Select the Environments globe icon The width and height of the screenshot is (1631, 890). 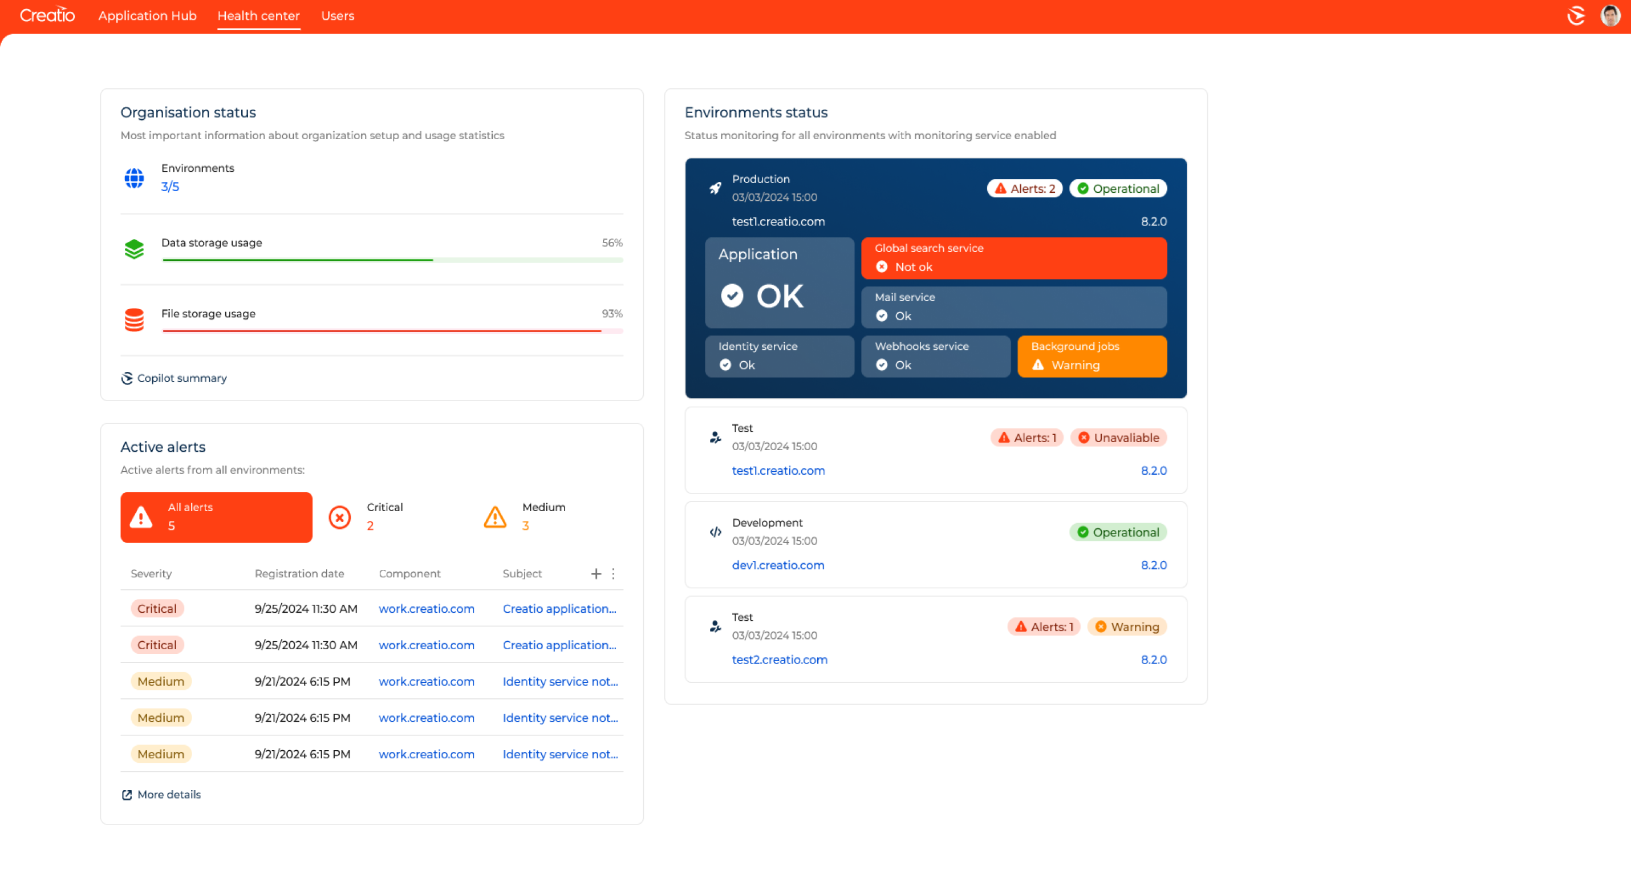pyautogui.click(x=134, y=178)
